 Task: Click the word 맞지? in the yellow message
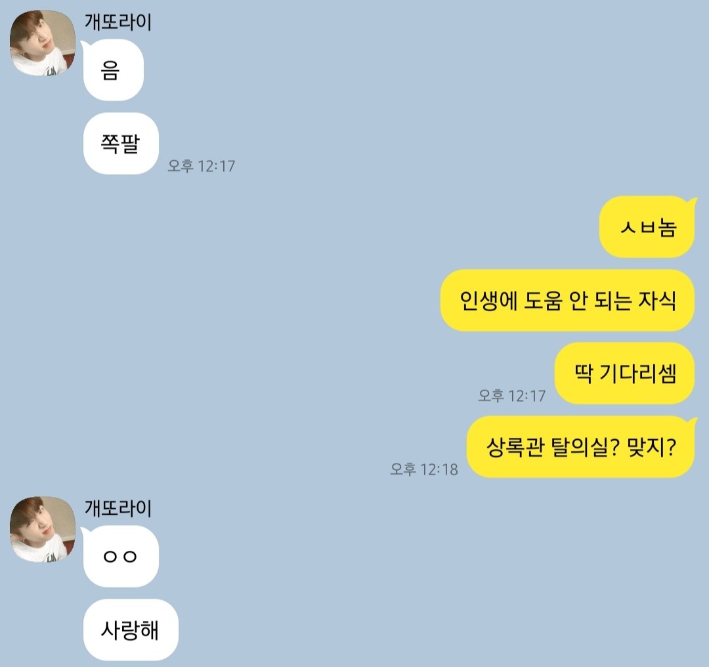[652, 447]
